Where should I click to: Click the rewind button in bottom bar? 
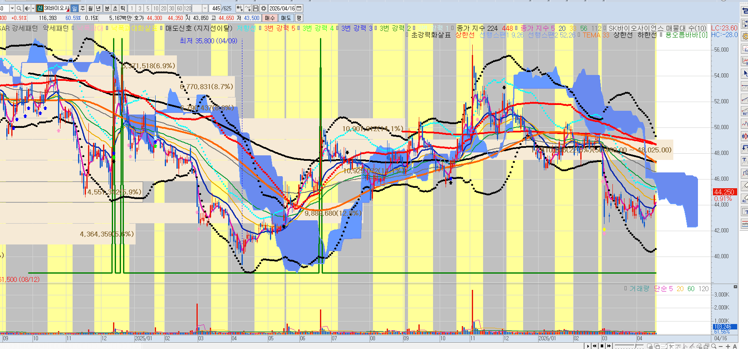594,346
